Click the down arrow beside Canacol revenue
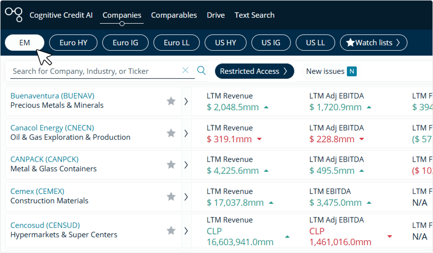 pos(259,139)
